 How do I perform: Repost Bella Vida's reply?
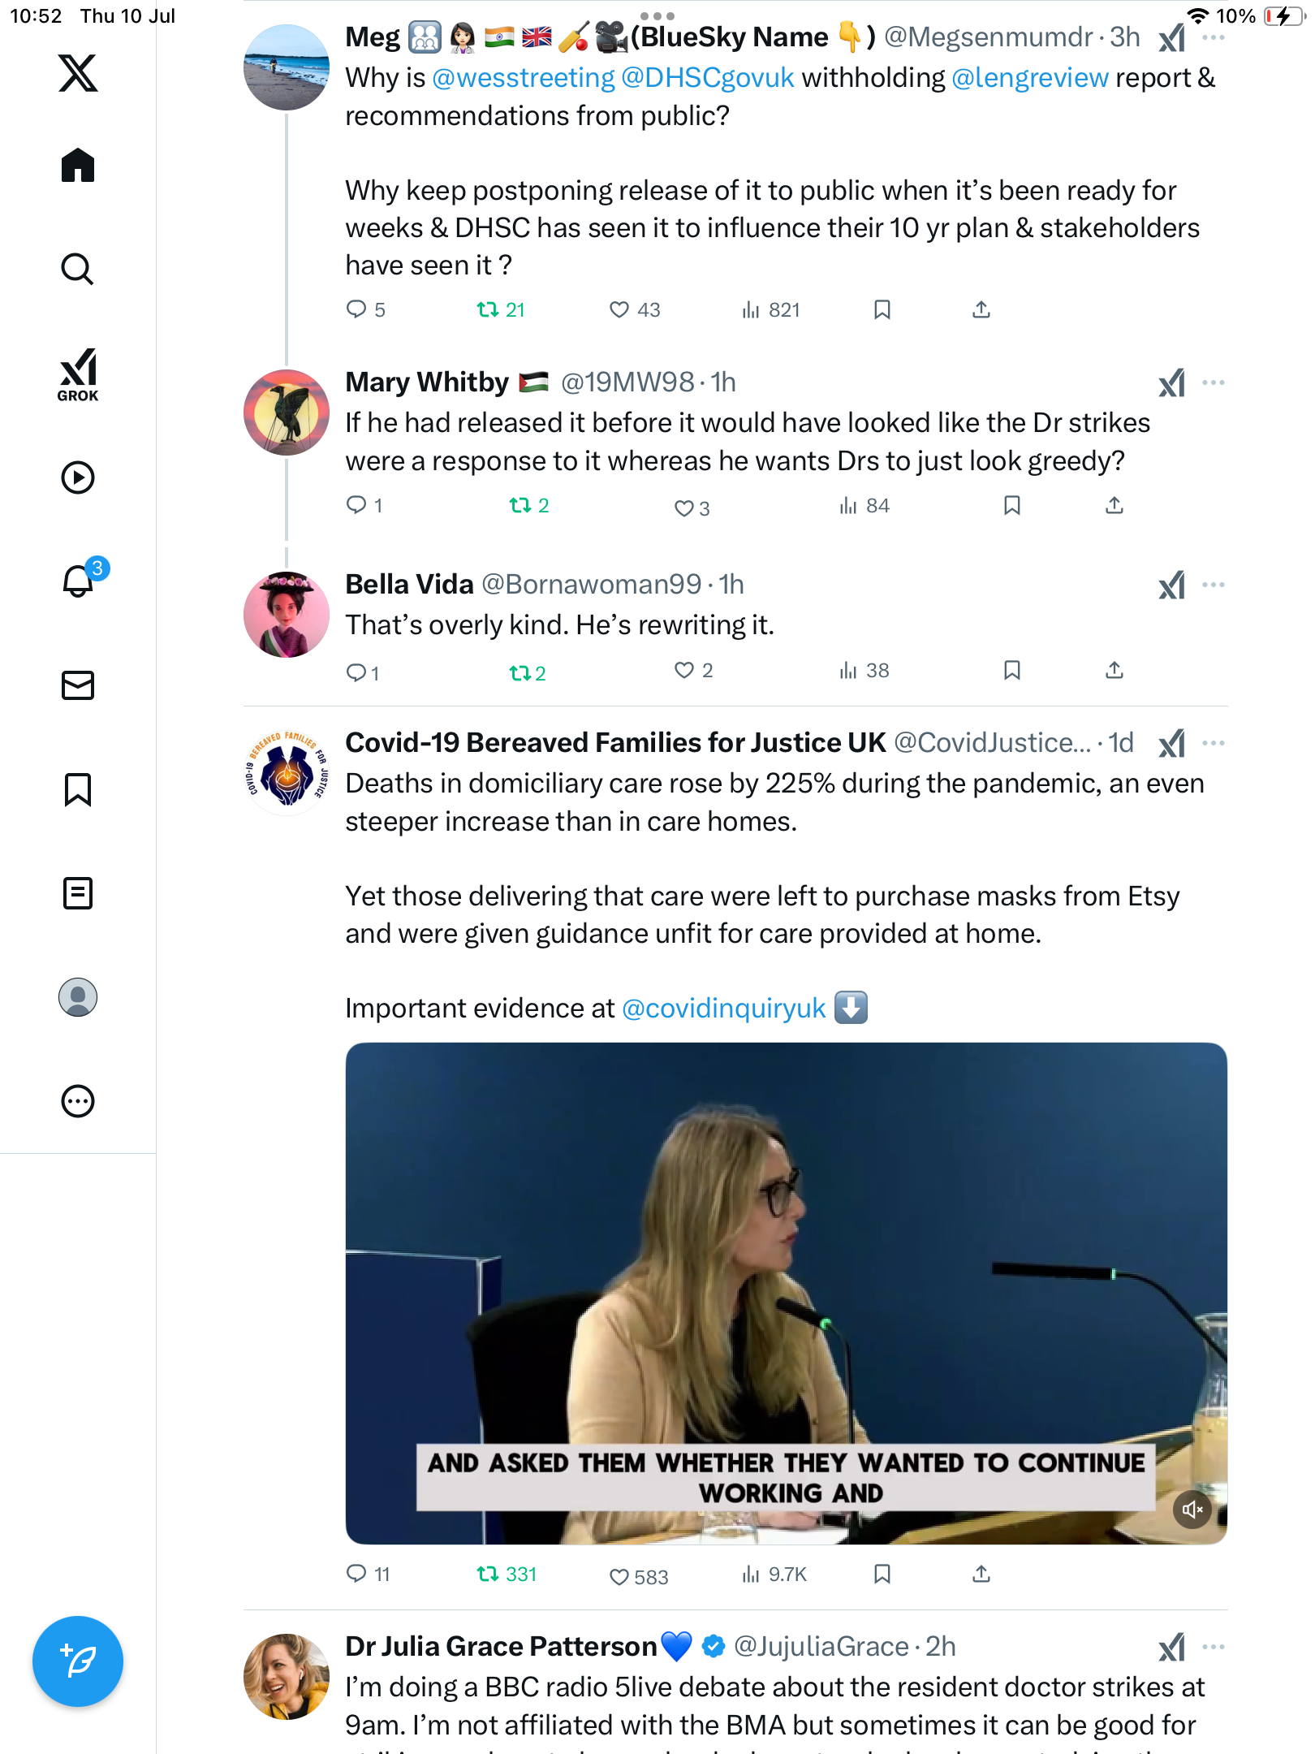pos(527,672)
